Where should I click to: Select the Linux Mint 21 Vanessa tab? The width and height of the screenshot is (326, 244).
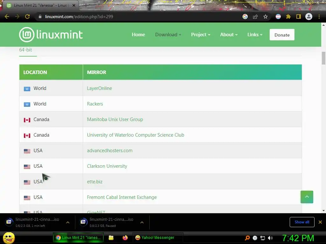pyautogui.click(x=40, y=5)
